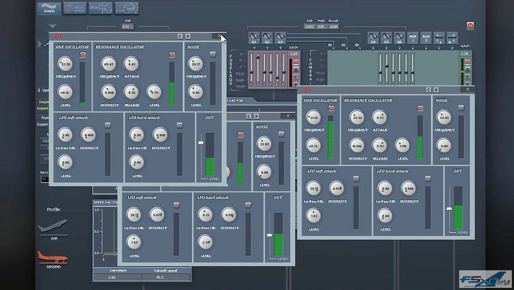Expand the downward chevron below SHAKES tab
This screenshot has height=290, width=514.
(x=52, y=26)
